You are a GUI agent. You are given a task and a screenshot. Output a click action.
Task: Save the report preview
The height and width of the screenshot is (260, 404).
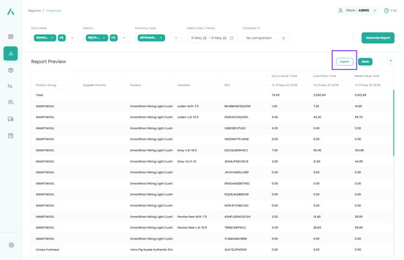pyautogui.click(x=365, y=61)
